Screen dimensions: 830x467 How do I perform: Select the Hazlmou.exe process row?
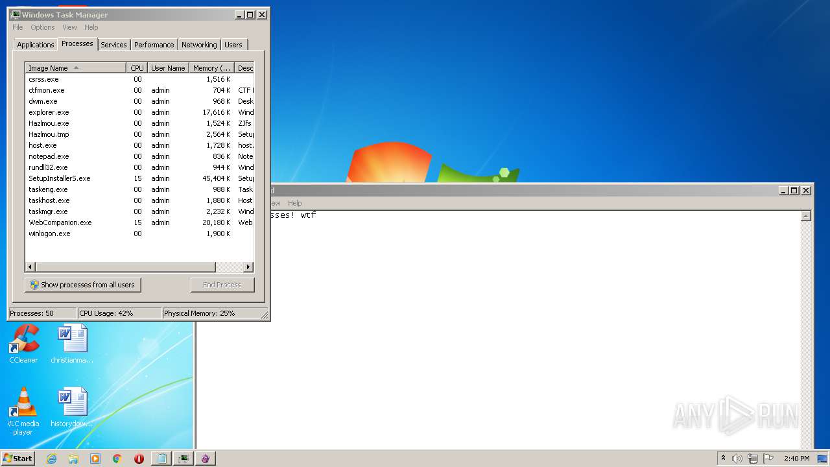point(139,123)
